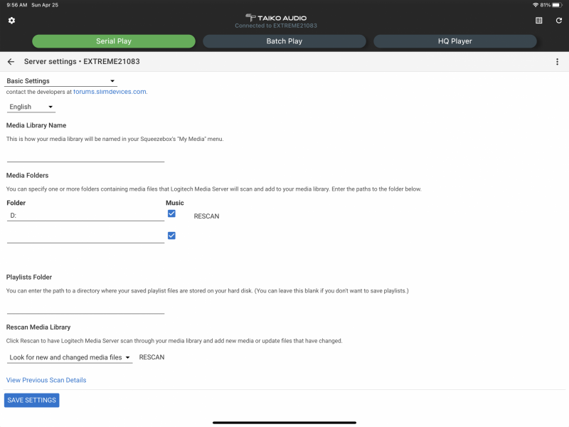The width and height of the screenshot is (569, 427).
Task: Click the empty second folder path field
Action: [85, 237]
